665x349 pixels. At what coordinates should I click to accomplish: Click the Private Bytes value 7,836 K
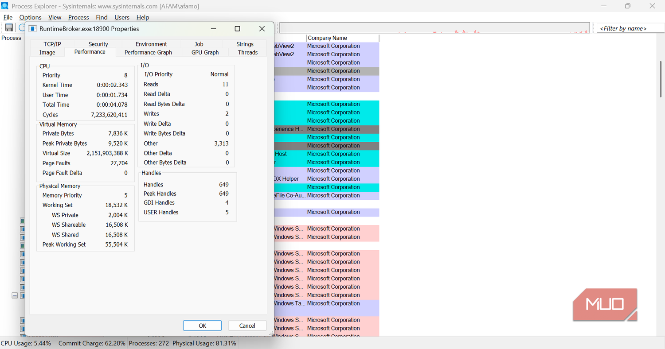[x=118, y=133]
